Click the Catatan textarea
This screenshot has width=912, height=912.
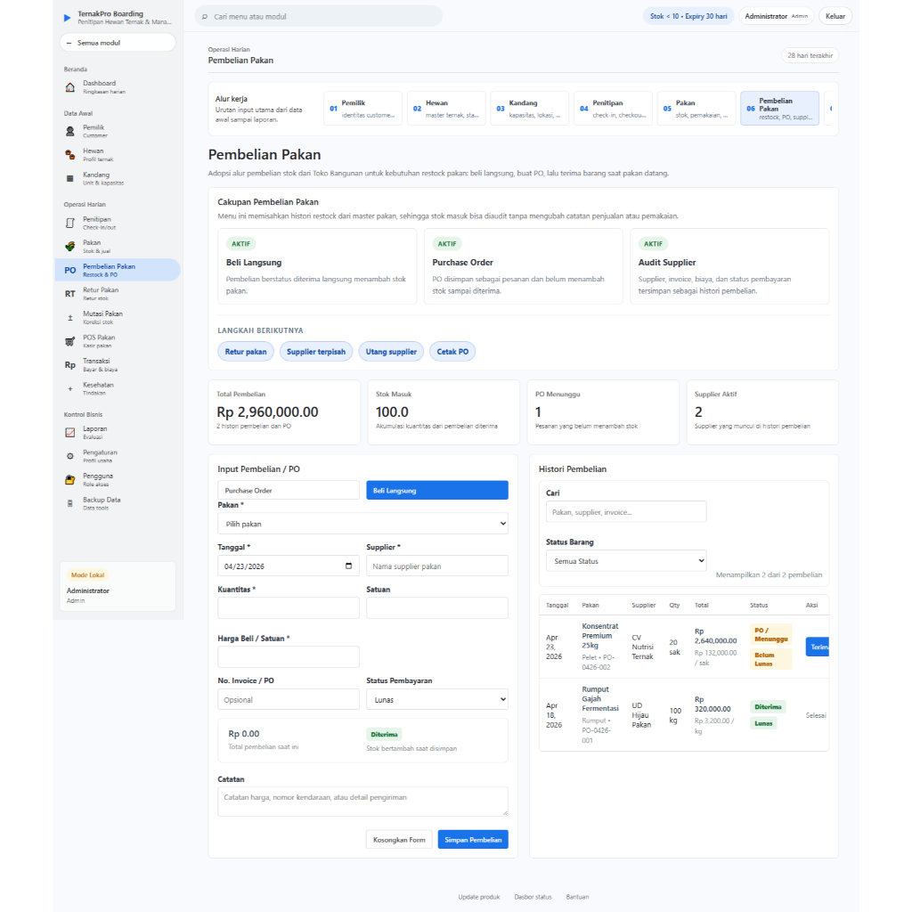(363, 802)
